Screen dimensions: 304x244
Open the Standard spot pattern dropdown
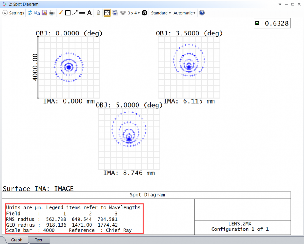click(160, 13)
